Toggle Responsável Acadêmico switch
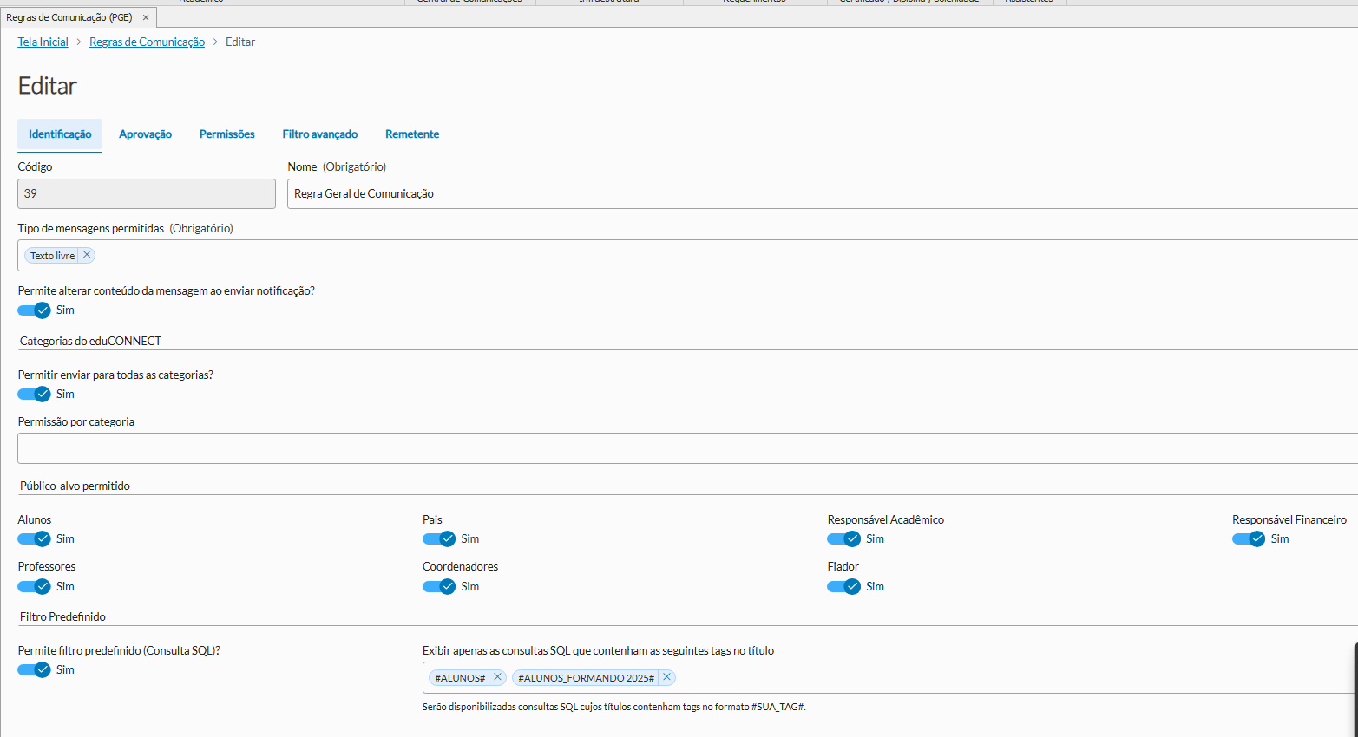 [843, 539]
